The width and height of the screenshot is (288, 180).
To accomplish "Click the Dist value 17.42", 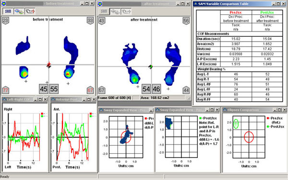I will pyautogui.click(x=267, y=49).
